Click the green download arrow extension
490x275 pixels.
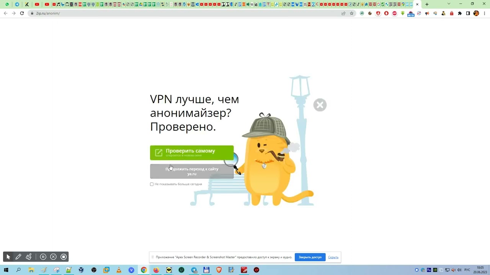coord(403,13)
